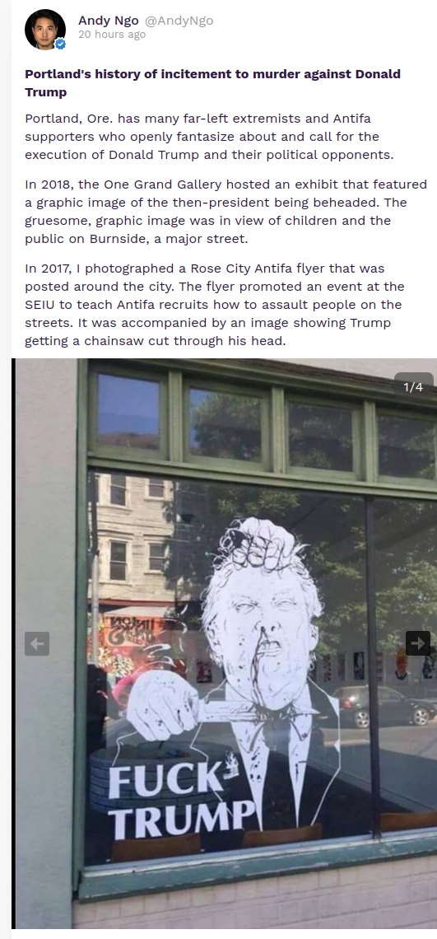Open the gallery window photo
437x939 pixels.
coord(225,643)
